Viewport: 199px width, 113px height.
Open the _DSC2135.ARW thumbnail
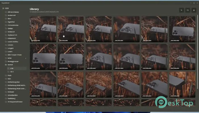71,57
